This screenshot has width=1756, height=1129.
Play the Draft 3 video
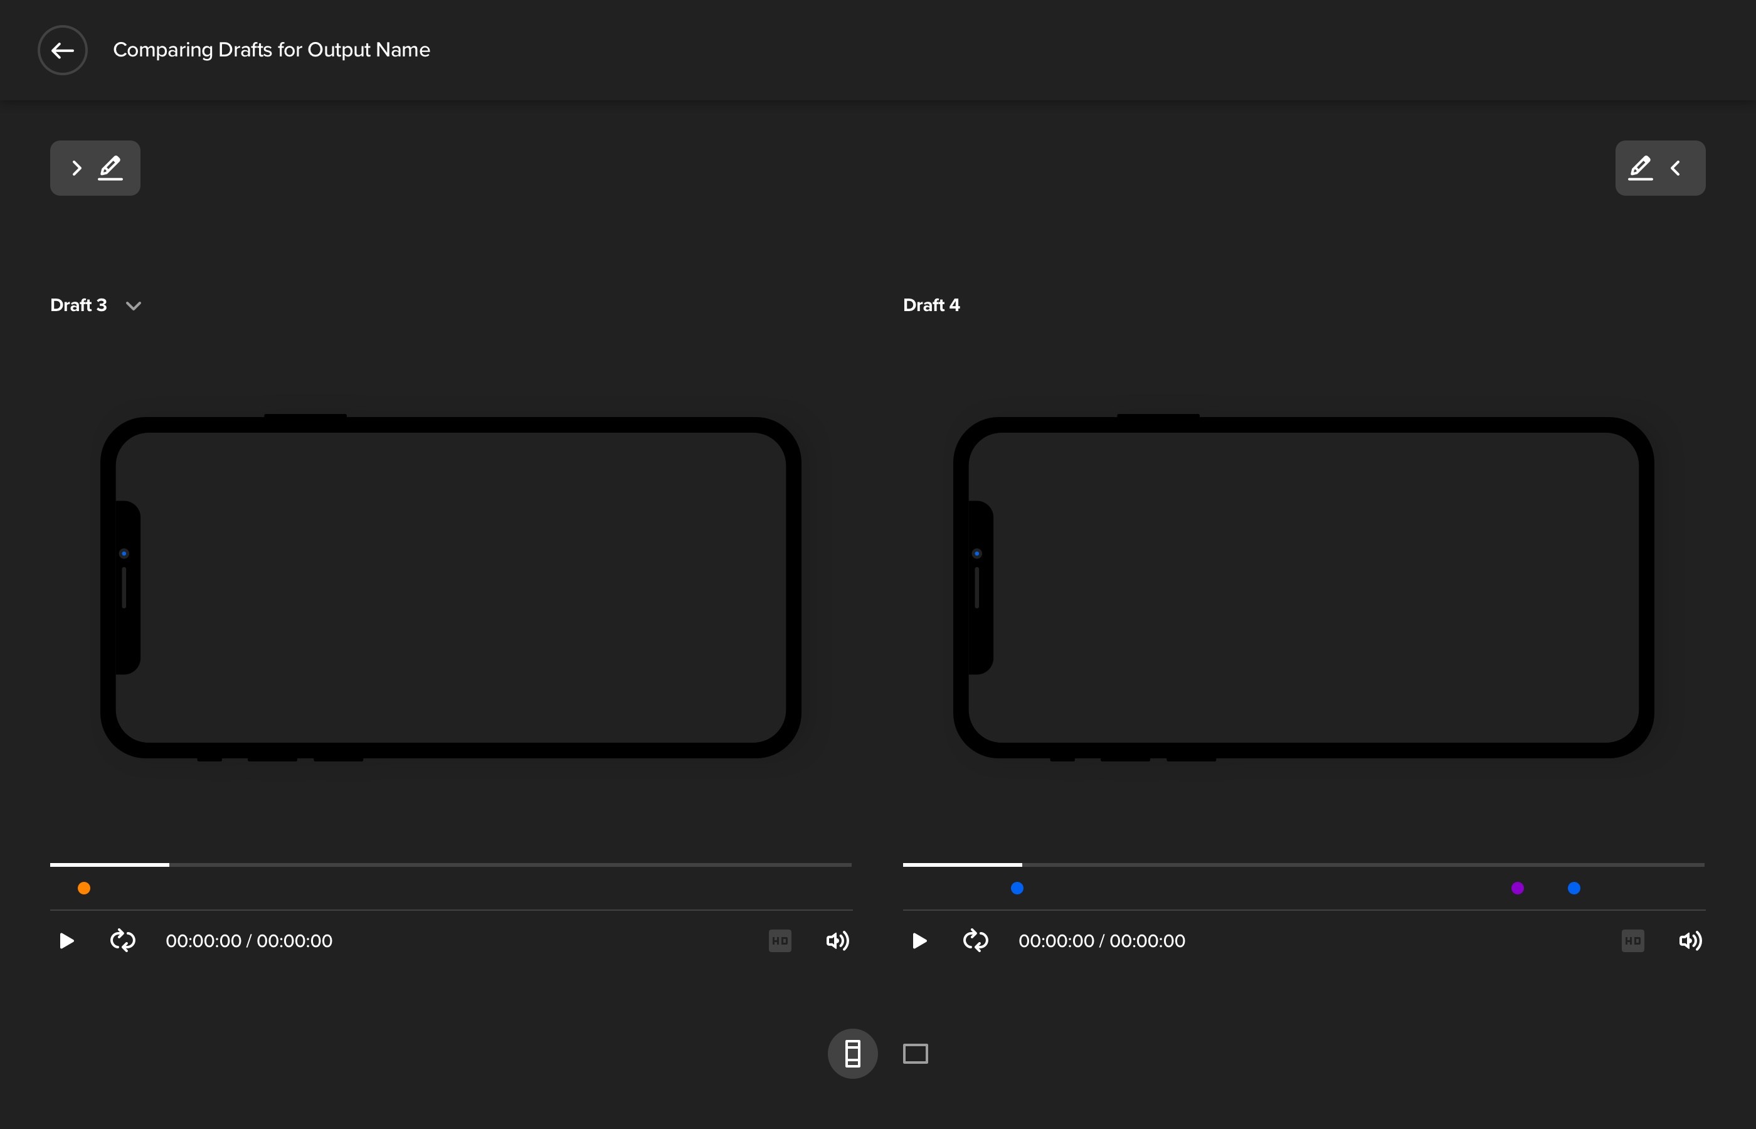tap(66, 941)
